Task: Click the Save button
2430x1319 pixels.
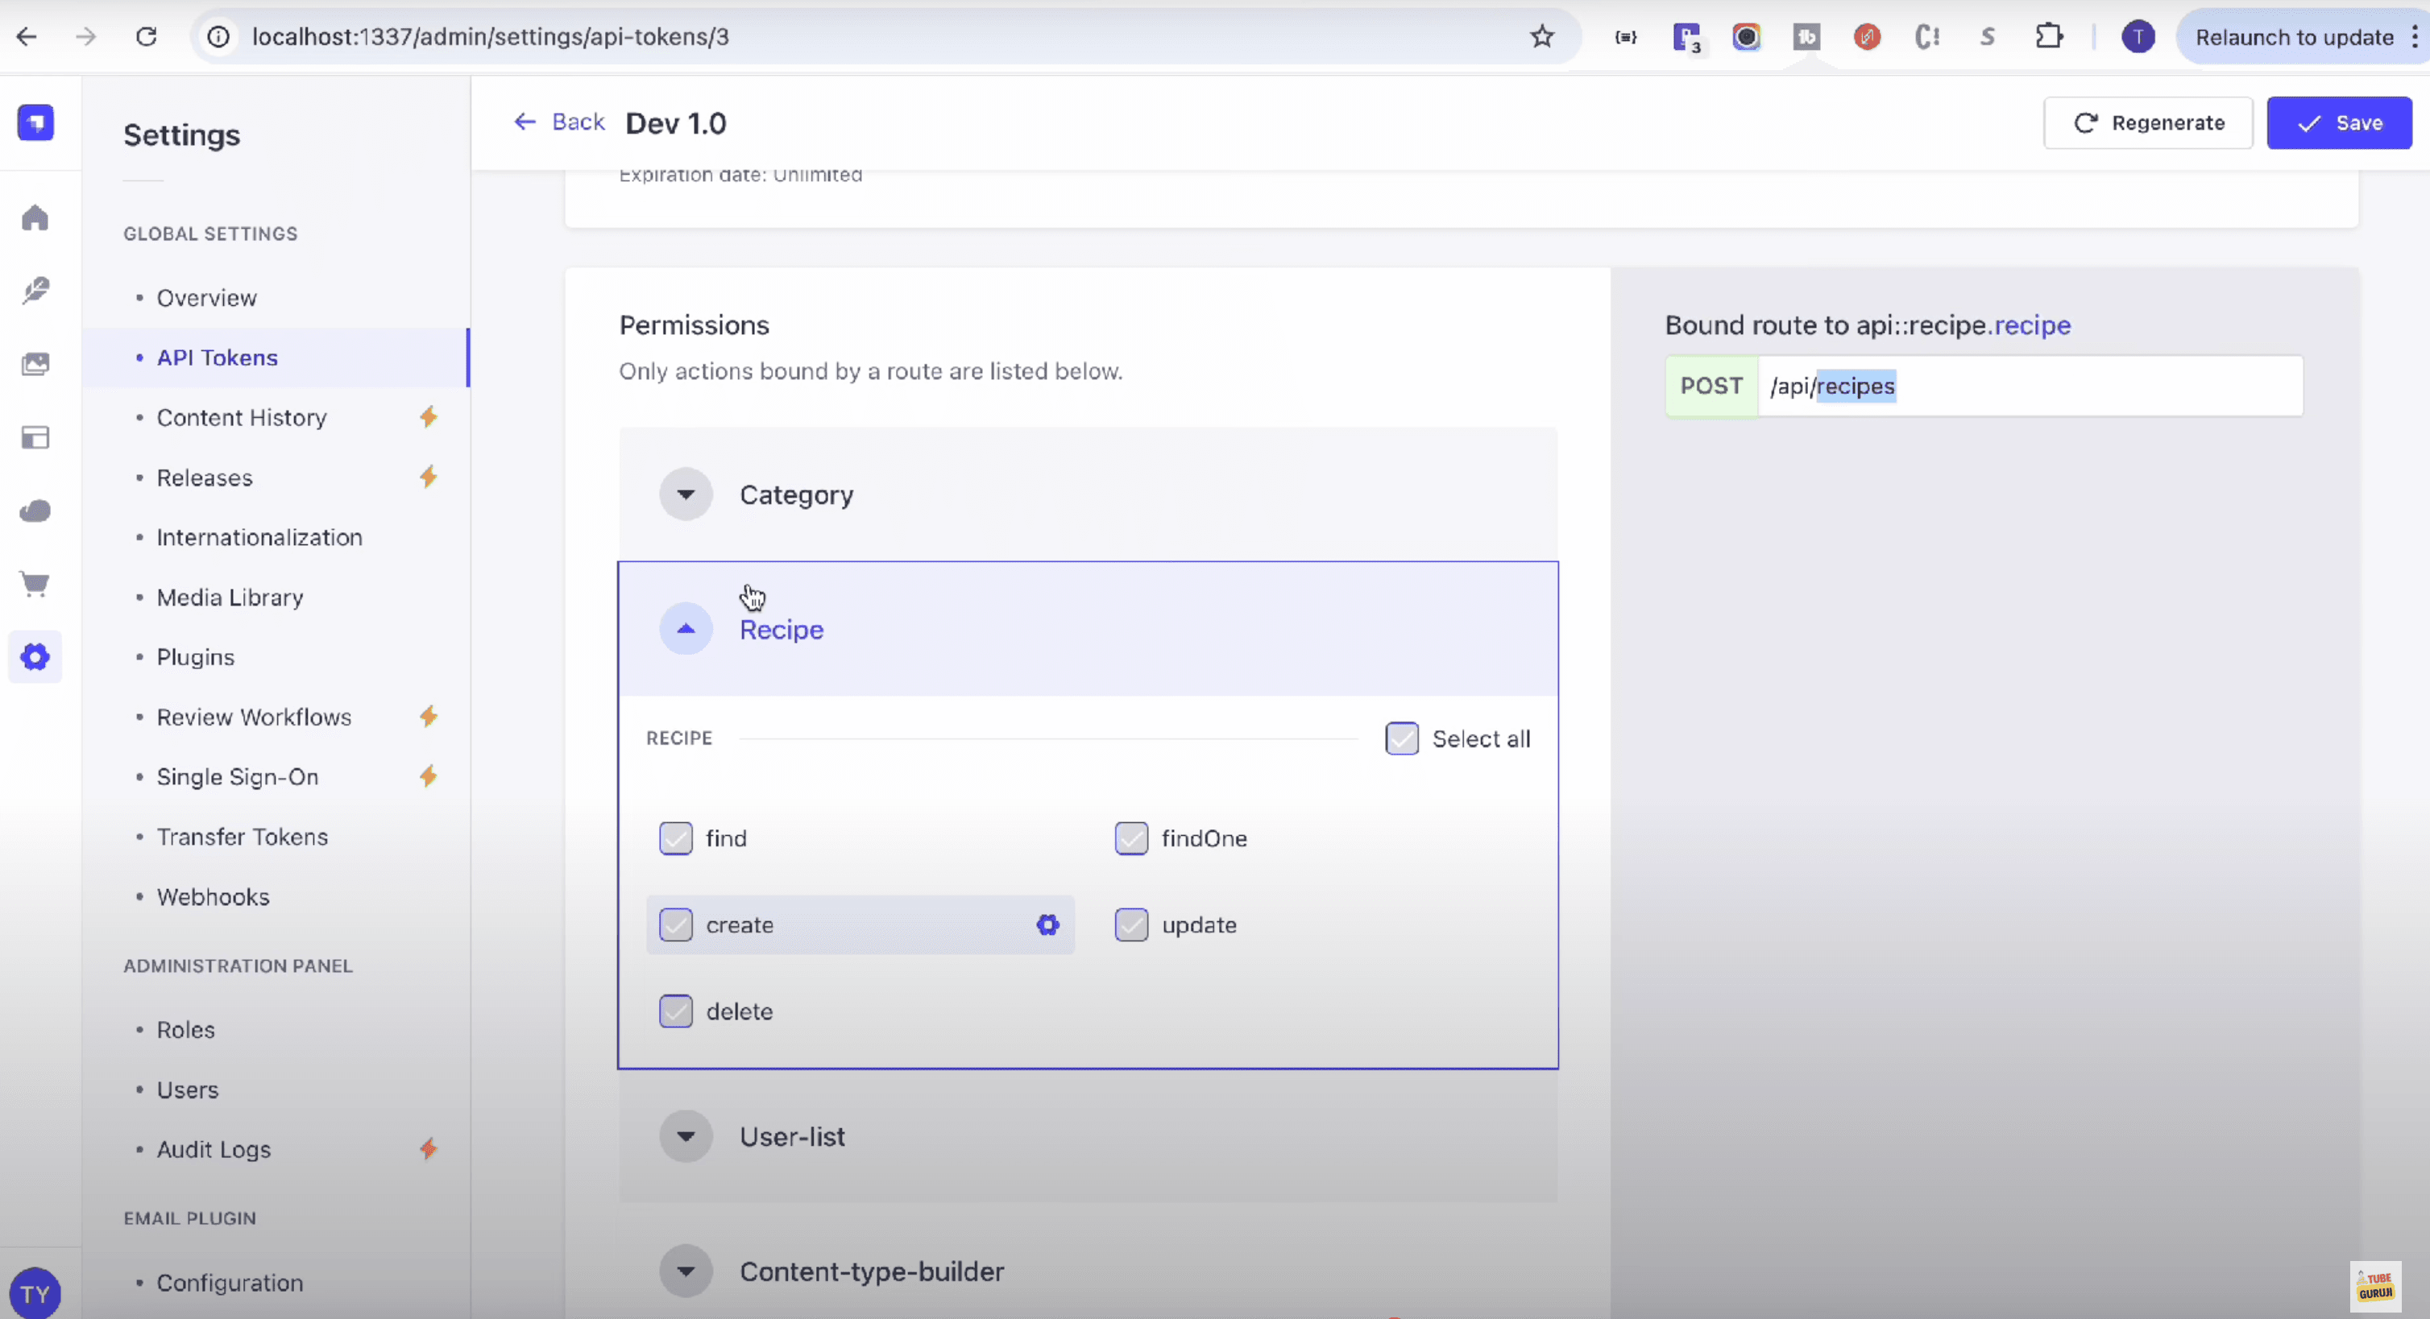Action: 2340,122
